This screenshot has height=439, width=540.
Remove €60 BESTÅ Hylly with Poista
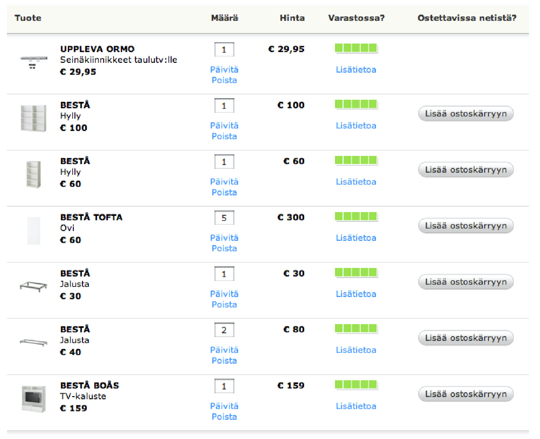pyautogui.click(x=224, y=192)
